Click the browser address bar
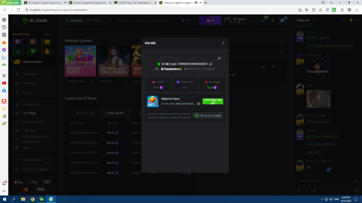362x203 pixels. [x=151, y=10]
